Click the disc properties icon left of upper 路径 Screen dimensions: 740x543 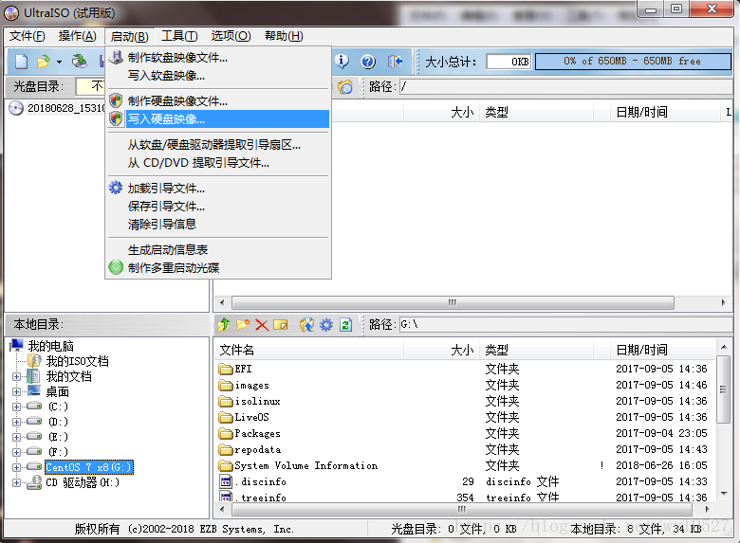coord(345,87)
